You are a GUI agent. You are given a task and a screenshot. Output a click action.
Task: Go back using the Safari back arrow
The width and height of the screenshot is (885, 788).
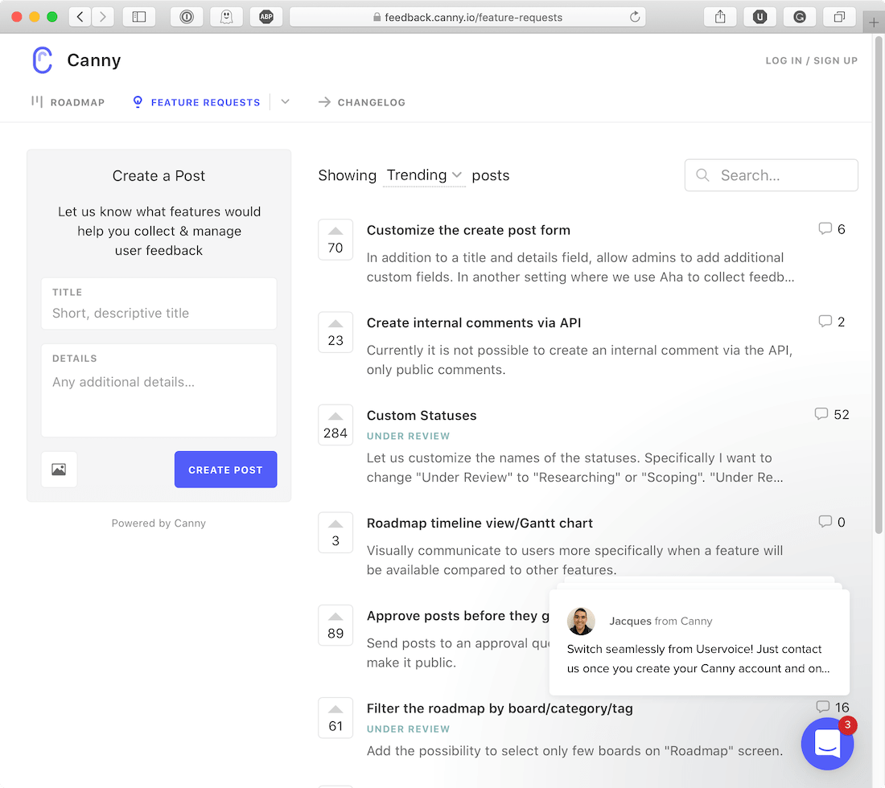(x=80, y=17)
